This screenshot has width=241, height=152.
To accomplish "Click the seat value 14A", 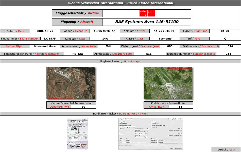I will coord(105,39).
